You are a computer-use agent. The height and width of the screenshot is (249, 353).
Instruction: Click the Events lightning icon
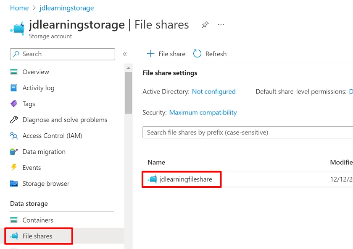14,168
